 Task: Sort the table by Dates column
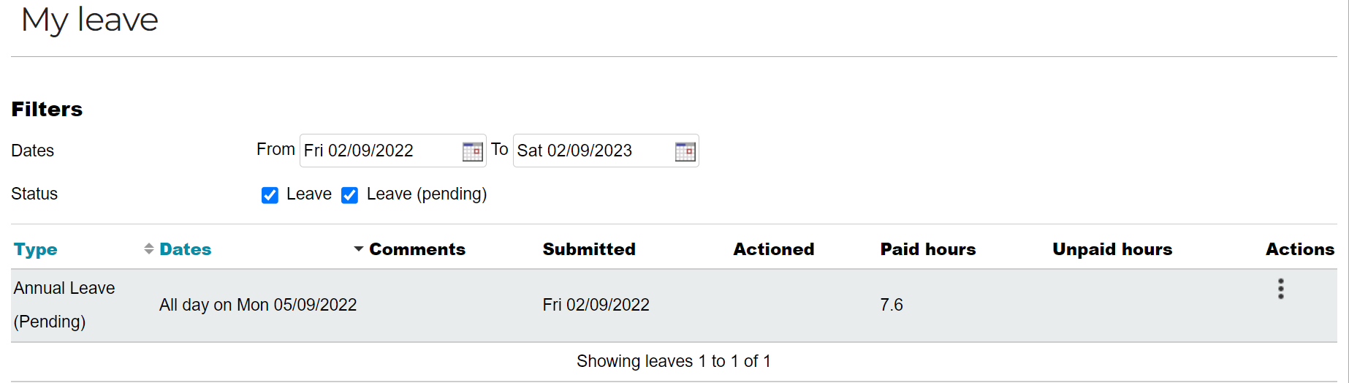(x=185, y=249)
